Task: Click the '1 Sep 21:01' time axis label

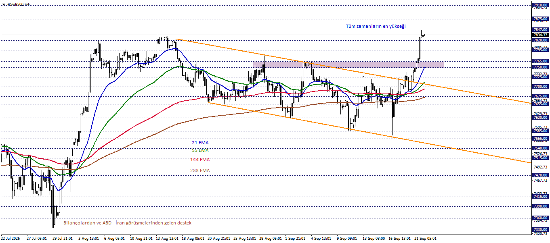Action: (295, 239)
